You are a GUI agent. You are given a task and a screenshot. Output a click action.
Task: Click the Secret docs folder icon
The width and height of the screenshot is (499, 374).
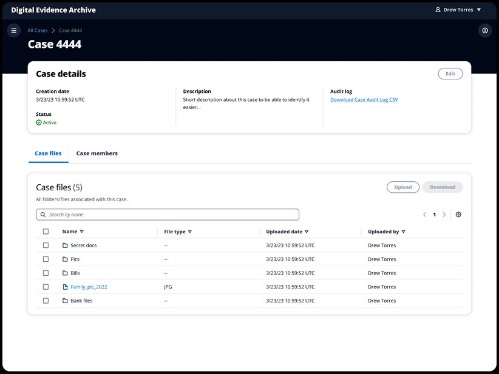(66, 245)
